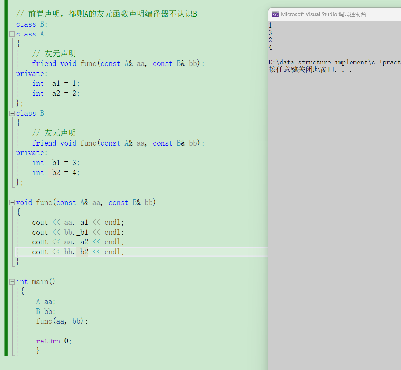
Task: Click the '按任意键关闭此窗口' console prompt
Action: (x=310, y=70)
